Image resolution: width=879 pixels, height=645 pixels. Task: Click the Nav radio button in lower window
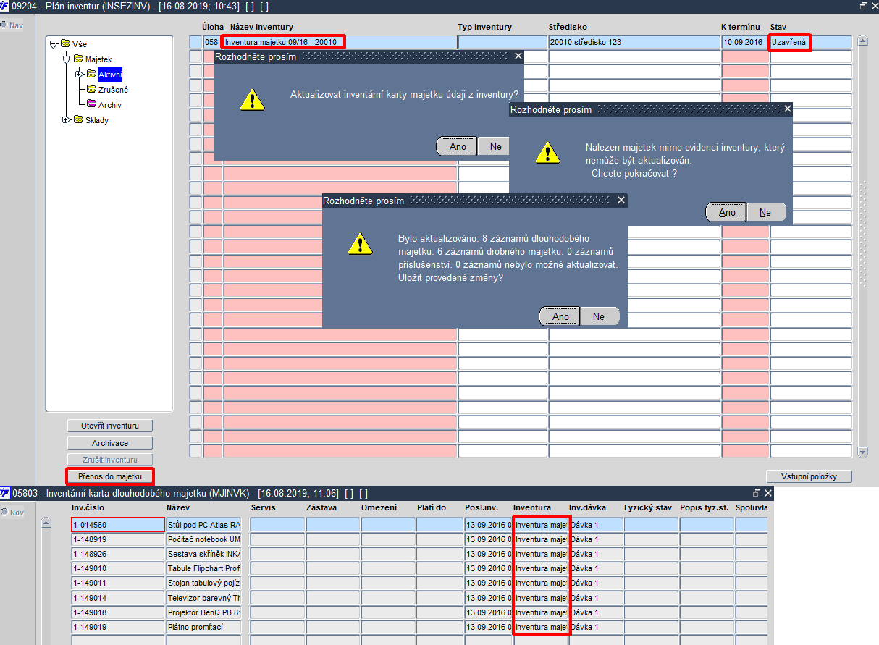click(x=4, y=513)
